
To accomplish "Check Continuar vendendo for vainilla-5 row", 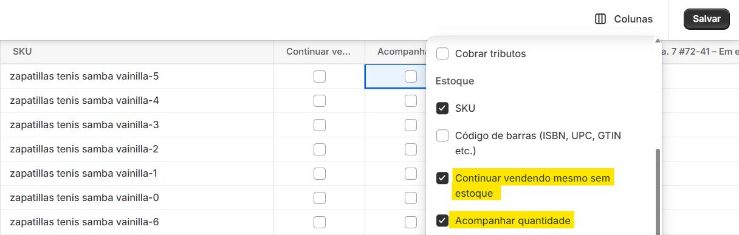I will (x=319, y=77).
